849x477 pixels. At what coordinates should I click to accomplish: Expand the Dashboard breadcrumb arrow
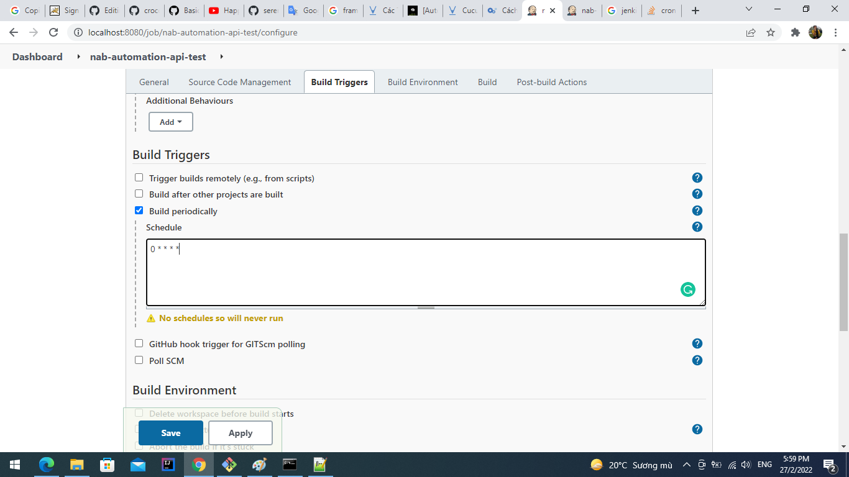click(78, 57)
